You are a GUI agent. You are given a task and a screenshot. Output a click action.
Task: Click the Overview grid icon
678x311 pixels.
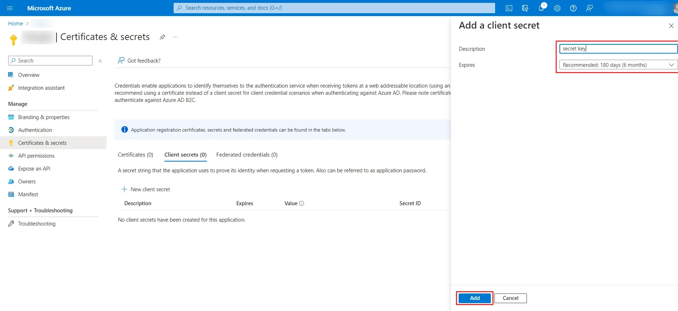pyautogui.click(x=11, y=75)
